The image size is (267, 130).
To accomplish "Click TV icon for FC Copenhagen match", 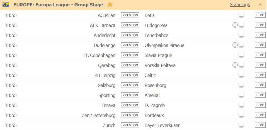I will [241, 55].
